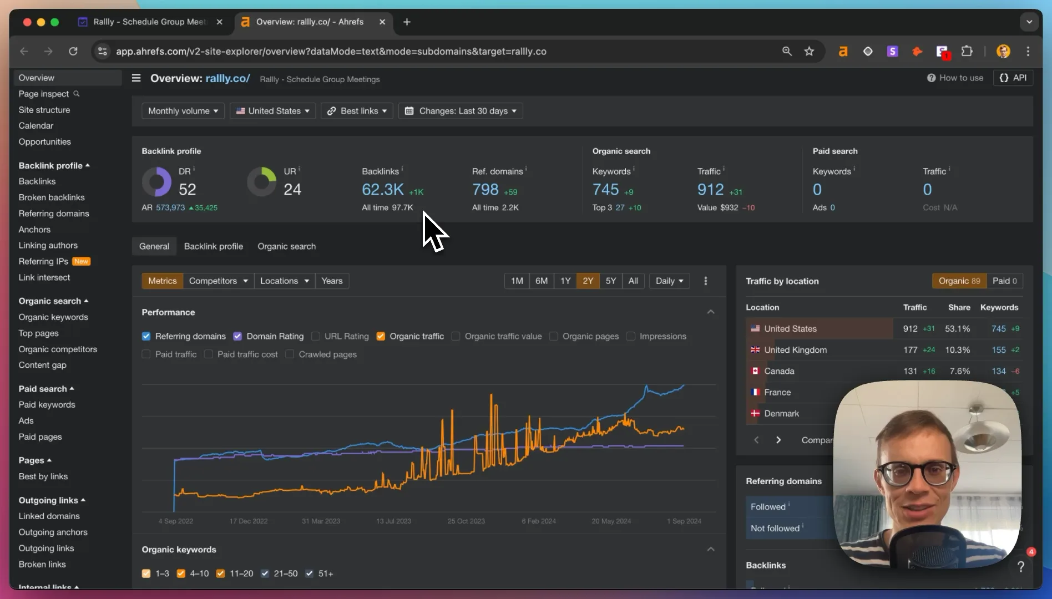Toggle the 1-3 keyword position swatch checkbox
1052x599 pixels.
(x=146, y=573)
